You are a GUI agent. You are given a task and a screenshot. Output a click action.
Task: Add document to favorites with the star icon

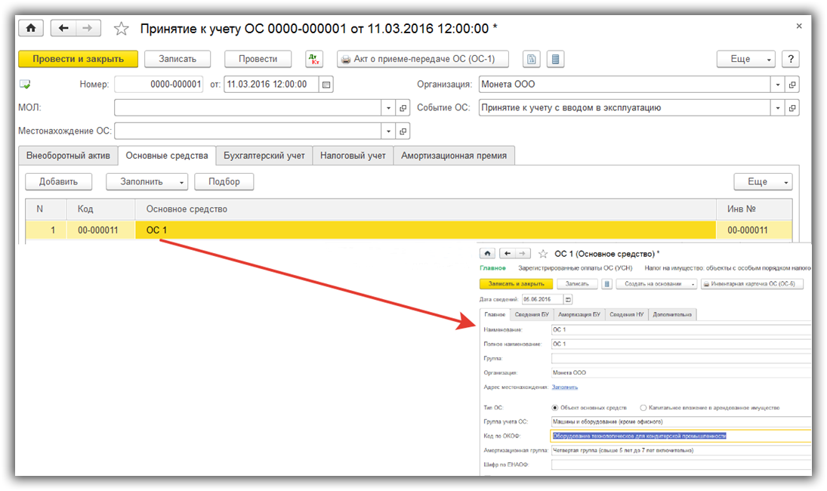click(121, 29)
